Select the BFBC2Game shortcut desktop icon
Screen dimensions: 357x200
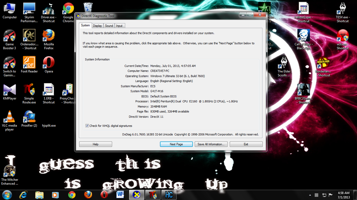click(x=304, y=94)
